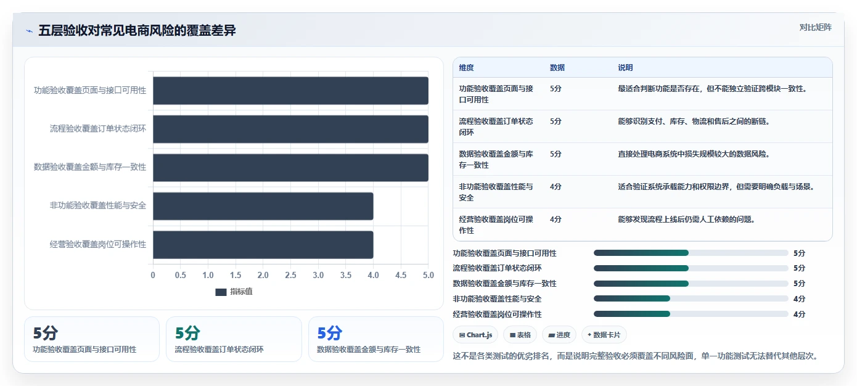Click the chart bar for 非功能验收覆盖性能与安全
Image resolution: width=857 pixels, height=386 pixels.
point(263,206)
